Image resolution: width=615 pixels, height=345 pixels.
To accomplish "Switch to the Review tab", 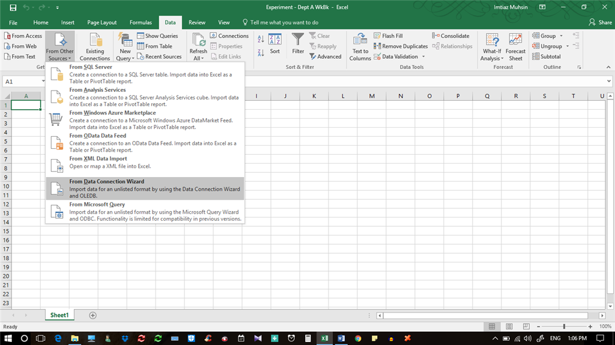I will coord(197,23).
